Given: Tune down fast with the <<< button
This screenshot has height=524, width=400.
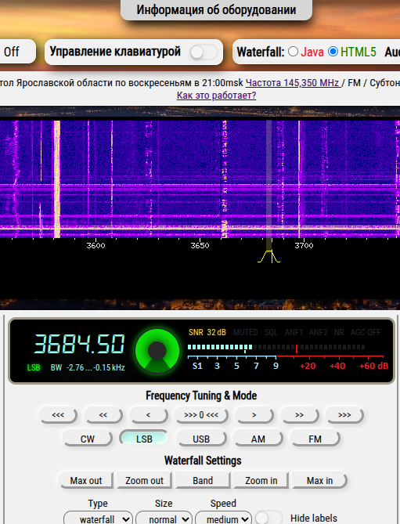Looking at the screenshot, I should point(58,415).
